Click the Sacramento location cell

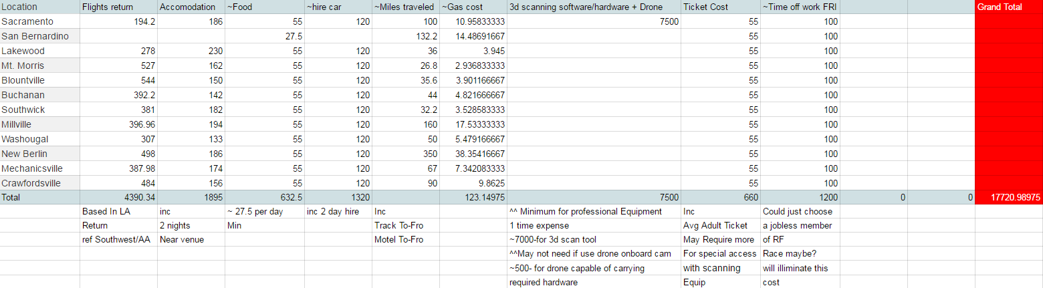pos(40,21)
